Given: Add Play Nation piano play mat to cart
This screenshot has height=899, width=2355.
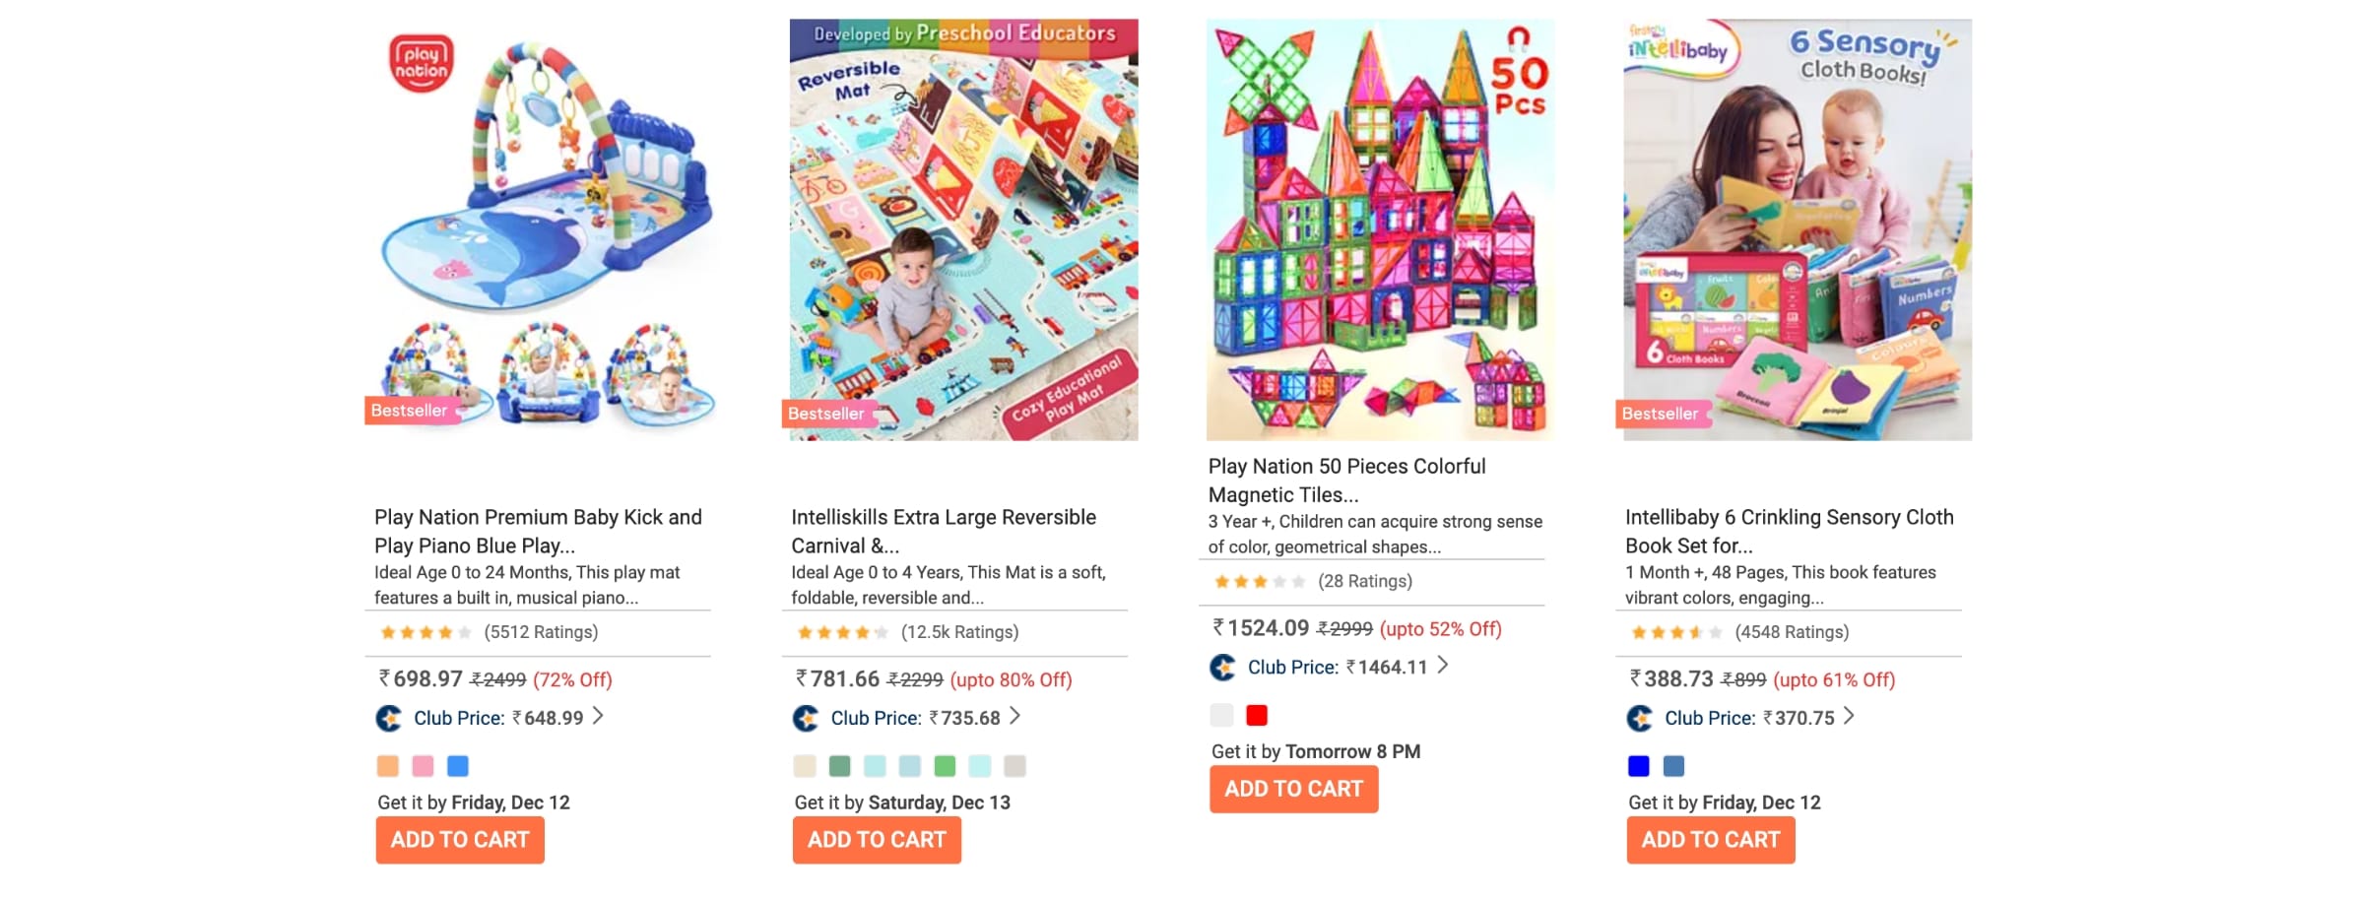Looking at the screenshot, I should point(460,840).
